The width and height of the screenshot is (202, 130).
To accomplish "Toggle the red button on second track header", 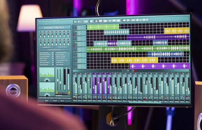I will click(x=74, y=35).
